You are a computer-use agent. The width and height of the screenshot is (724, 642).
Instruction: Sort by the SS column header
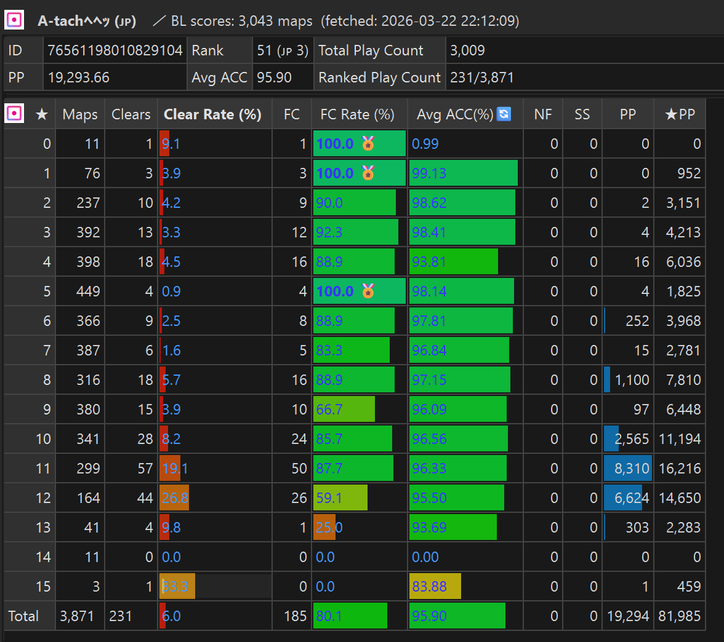[x=582, y=114]
